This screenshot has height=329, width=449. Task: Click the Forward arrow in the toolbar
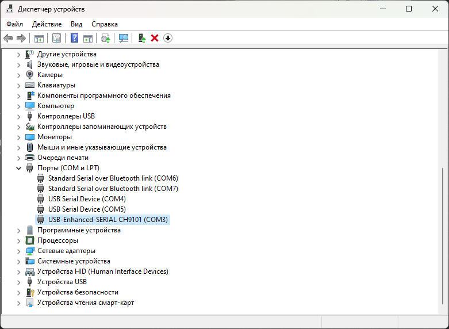[x=21, y=38]
